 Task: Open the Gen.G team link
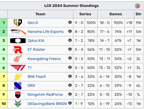pos(33,23)
